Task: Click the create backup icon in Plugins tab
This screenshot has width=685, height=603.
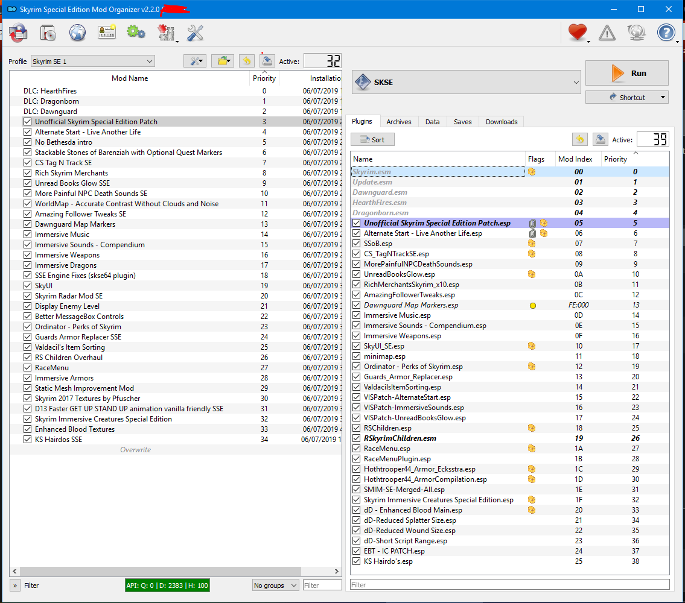Action: pos(601,140)
